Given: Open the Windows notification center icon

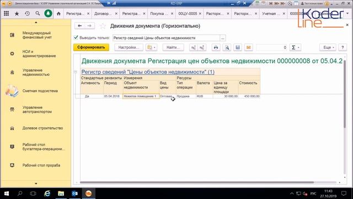Looking at the screenshot, I should coord(344,193).
